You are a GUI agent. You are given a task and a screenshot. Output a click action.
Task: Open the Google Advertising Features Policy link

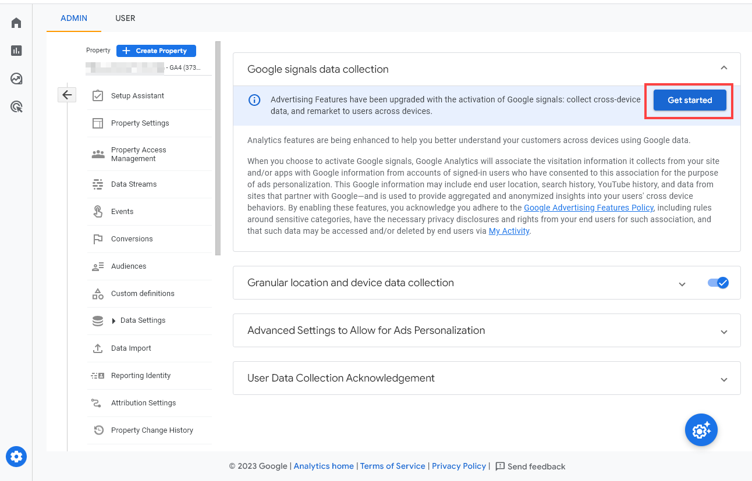[x=588, y=207]
